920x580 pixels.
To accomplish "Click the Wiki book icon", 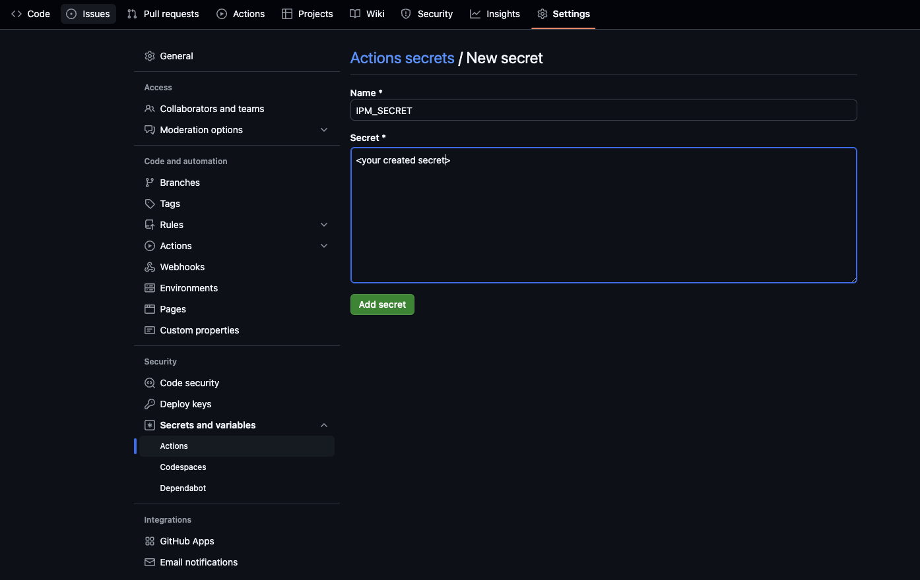I will (355, 14).
